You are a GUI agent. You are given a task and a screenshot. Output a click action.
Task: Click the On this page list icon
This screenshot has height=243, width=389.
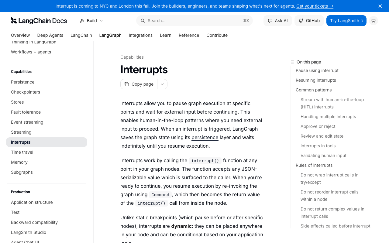(292, 62)
